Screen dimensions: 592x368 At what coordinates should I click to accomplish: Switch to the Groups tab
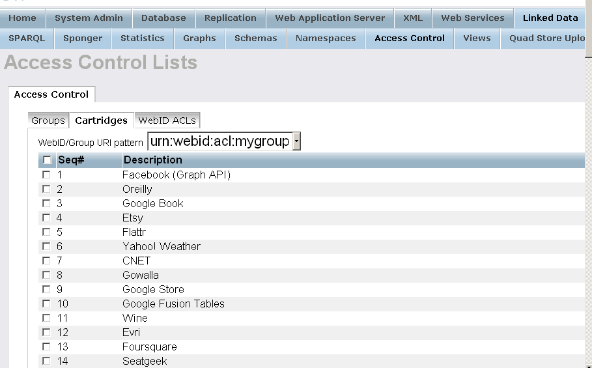(48, 120)
